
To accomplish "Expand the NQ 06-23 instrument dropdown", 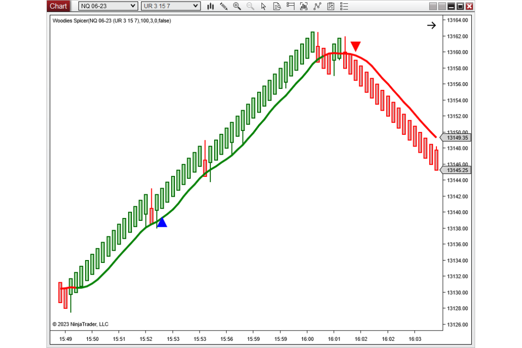I will pyautogui.click(x=108, y=6).
